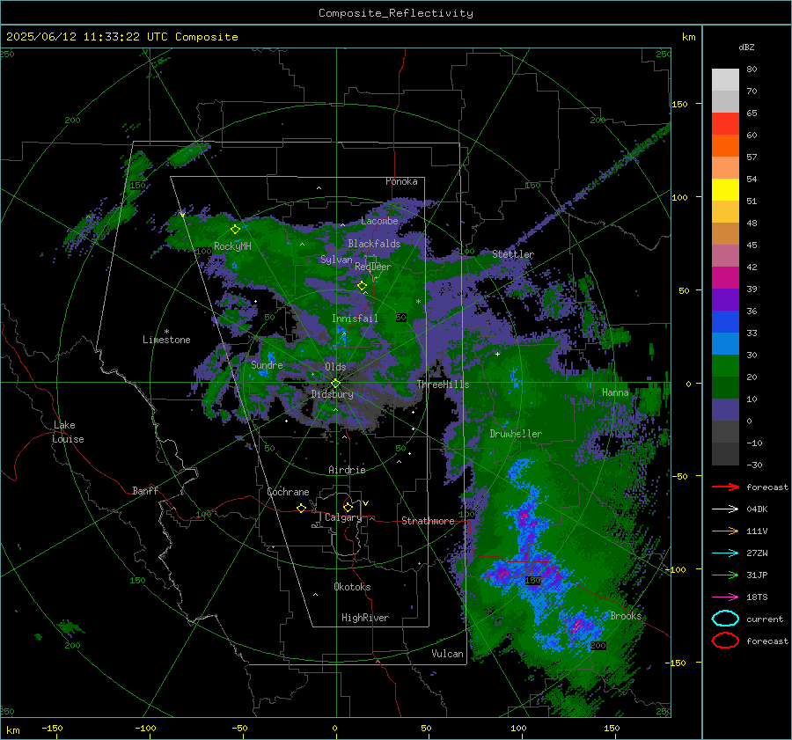The width and height of the screenshot is (792, 740).
Task: Select the cyan 27ZW arrow icon
Action: pyautogui.click(x=725, y=553)
